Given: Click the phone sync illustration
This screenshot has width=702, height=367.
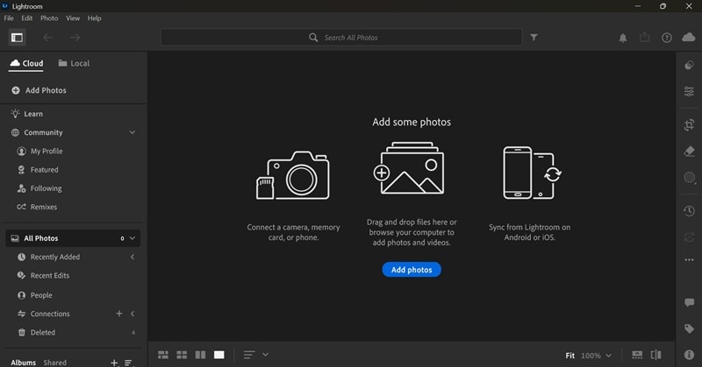Looking at the screenshot, I should [x=532, y=173].
